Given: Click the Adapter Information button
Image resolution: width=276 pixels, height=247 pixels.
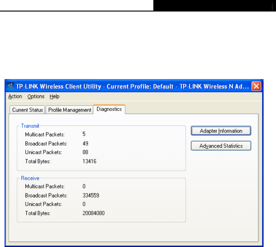Looking at the screenshot, I should point(221,131).
